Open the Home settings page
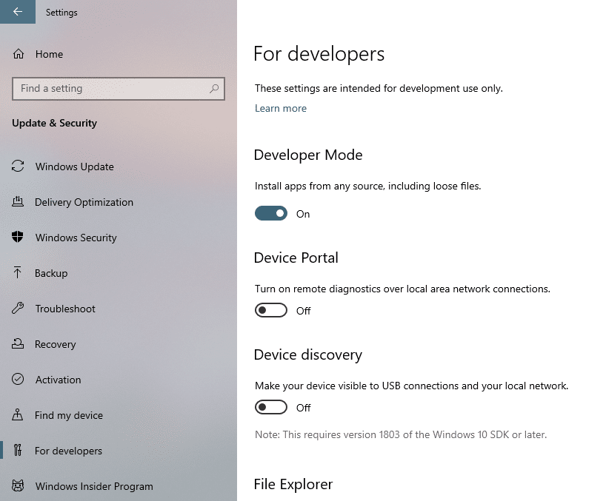The image size is (606, 501). coord(119,54)
